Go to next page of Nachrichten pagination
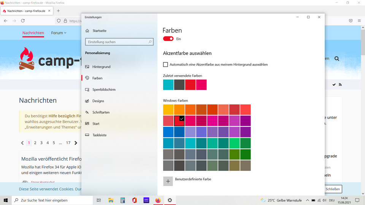This screenshot has height=205, width=365. [x=76, y=143]
